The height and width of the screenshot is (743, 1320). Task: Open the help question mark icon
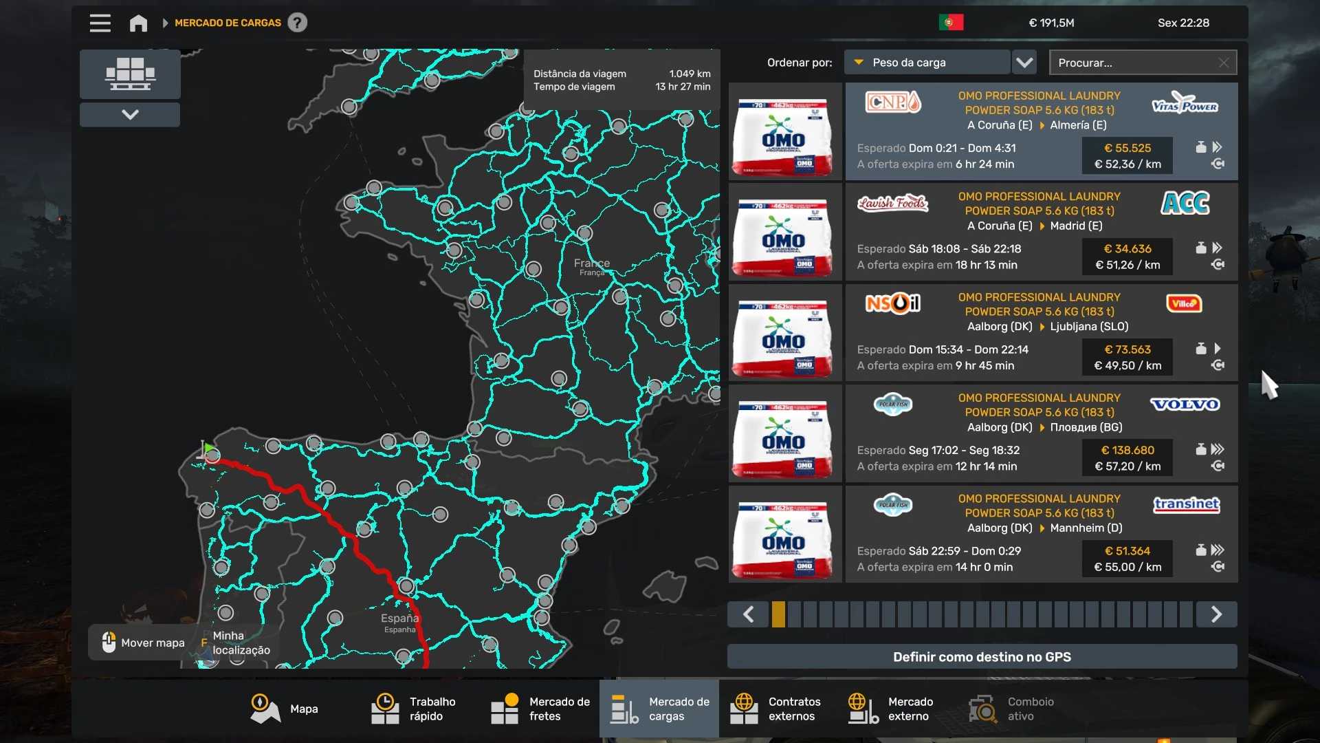(x=297, y=23)
